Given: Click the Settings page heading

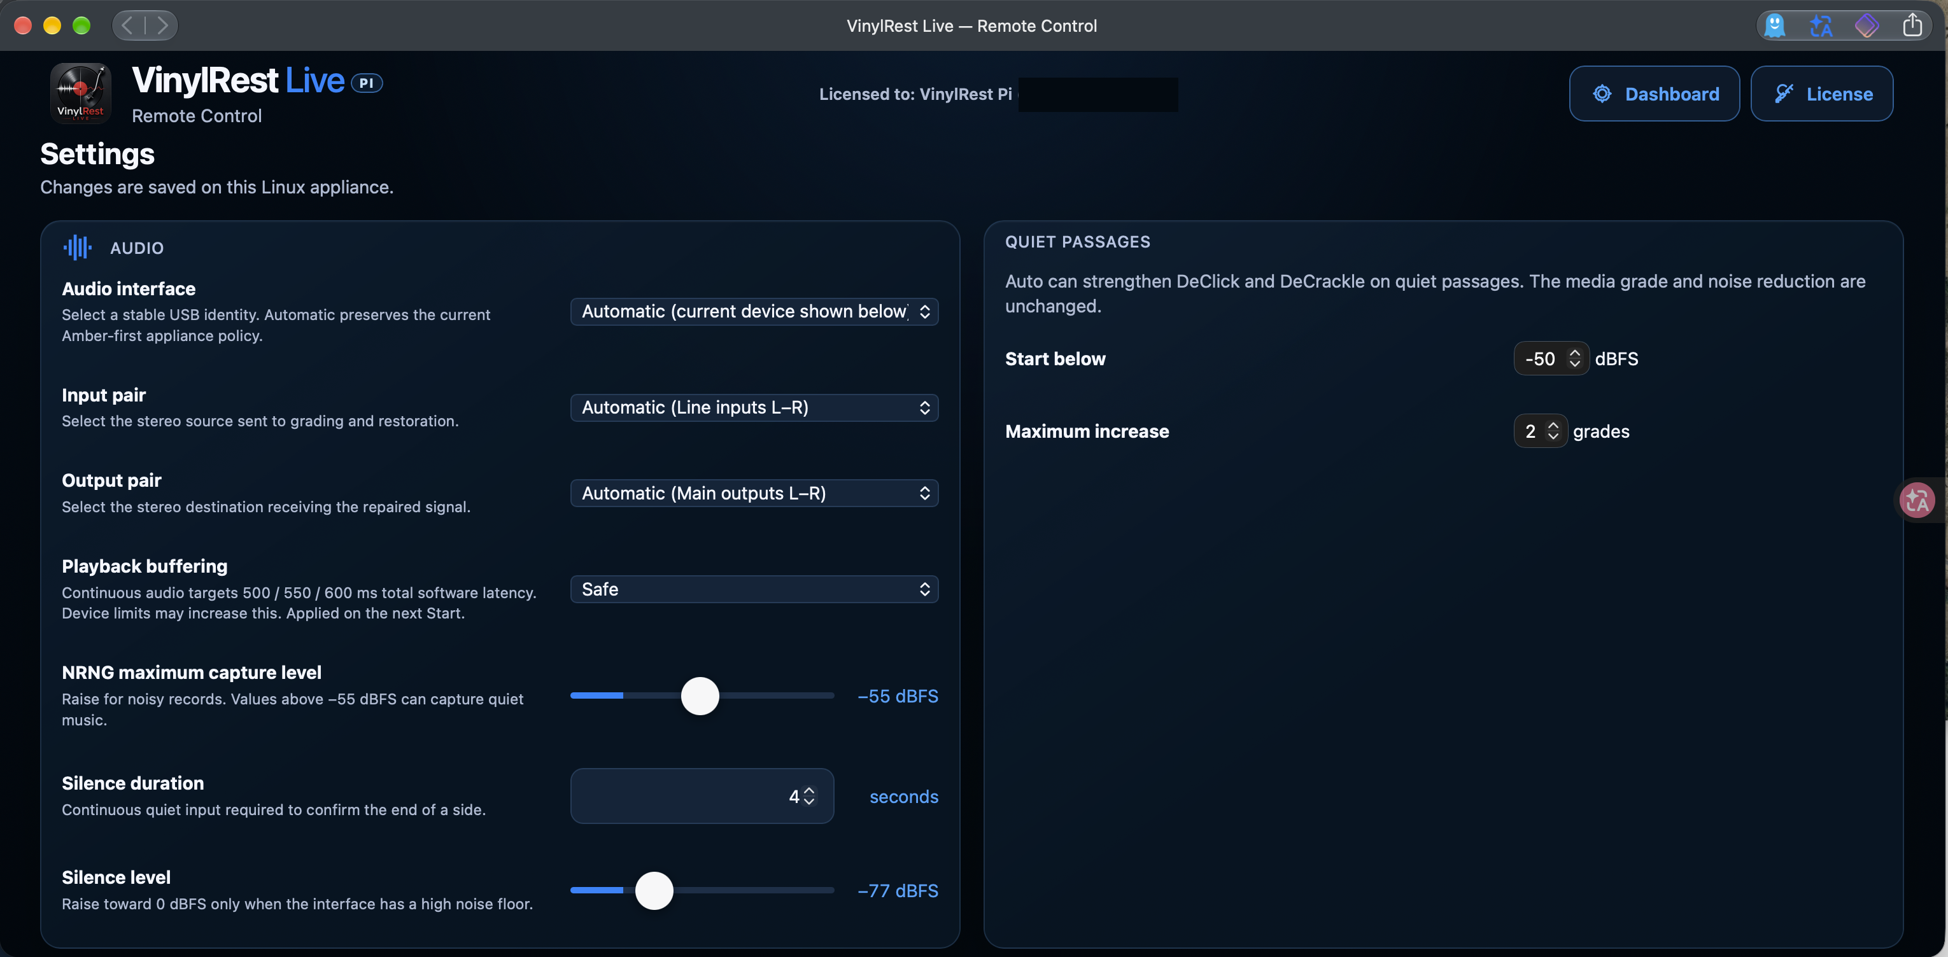Looking at the screenshot, I should [x=97, y=154].
